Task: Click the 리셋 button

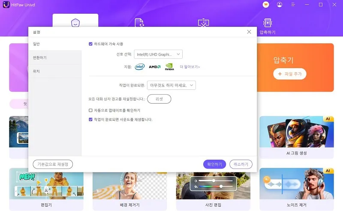Action: [159, 99]
